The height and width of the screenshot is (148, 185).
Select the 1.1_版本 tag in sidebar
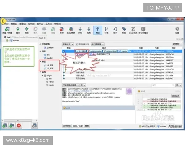(x=50, y=65)
